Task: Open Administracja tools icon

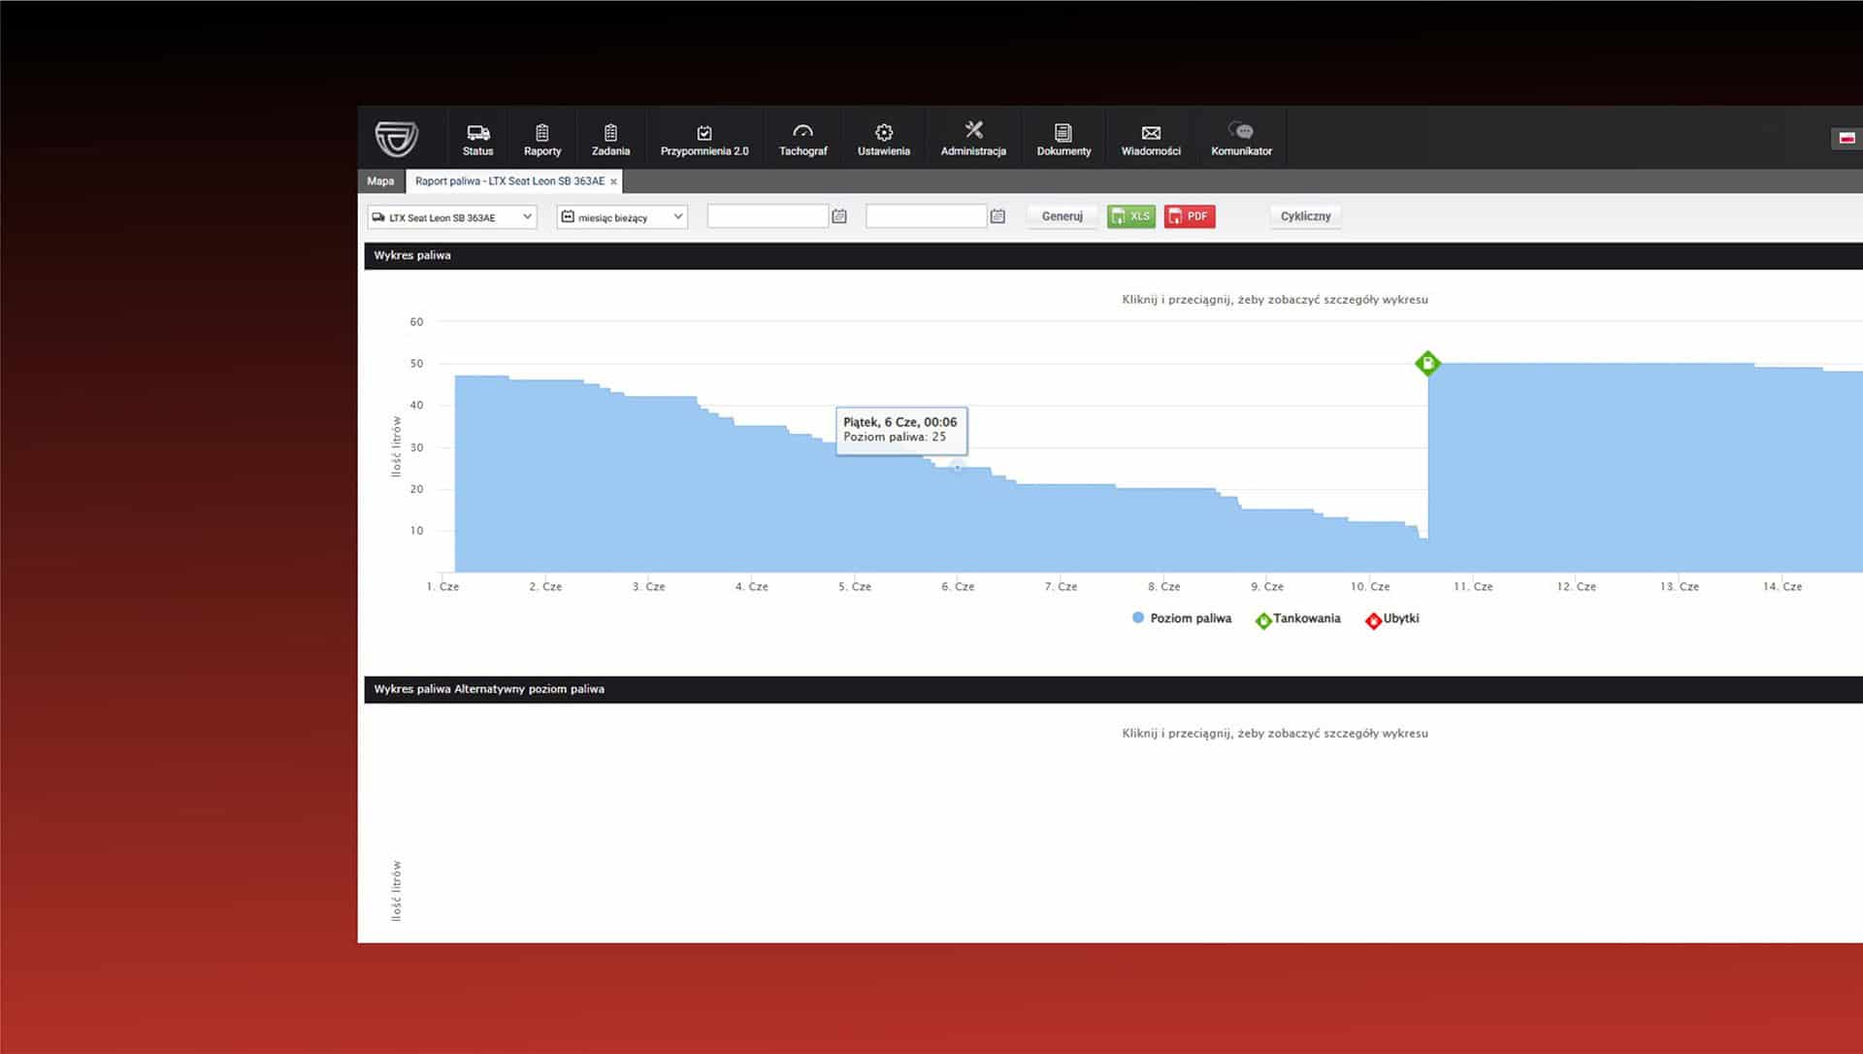Action: [973, 130]
